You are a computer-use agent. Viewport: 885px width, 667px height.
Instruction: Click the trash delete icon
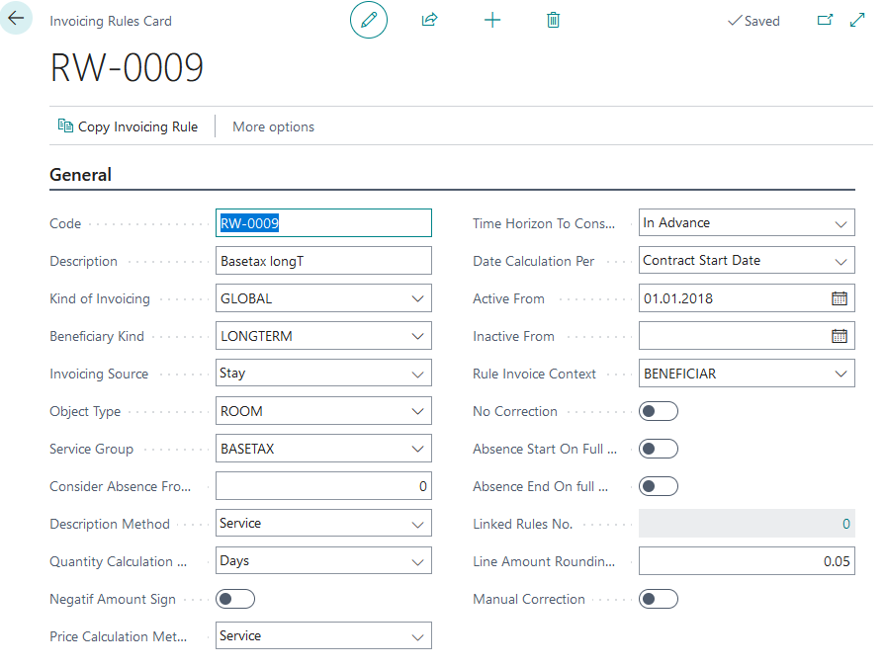553,21
